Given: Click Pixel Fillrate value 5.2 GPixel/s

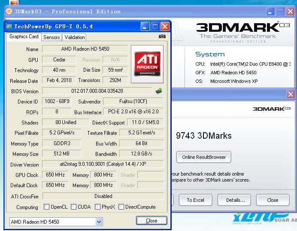Looking at the screenshot, I should tap(62, 133).
